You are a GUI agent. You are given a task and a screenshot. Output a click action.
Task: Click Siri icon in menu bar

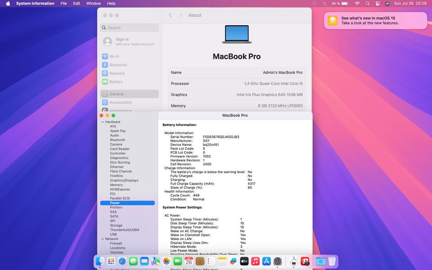tap(387, 4)
